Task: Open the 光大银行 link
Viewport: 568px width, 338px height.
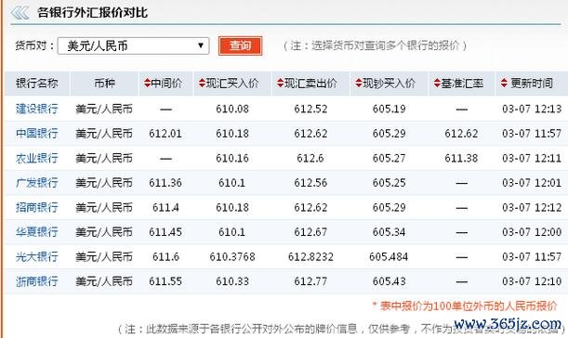Action: click(x=37, y=257)
